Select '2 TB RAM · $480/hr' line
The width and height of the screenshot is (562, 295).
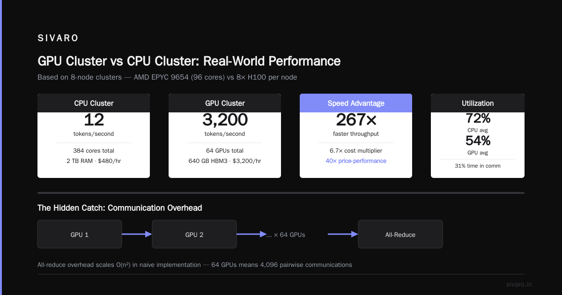pyautogui.click(x=94, y=161)
